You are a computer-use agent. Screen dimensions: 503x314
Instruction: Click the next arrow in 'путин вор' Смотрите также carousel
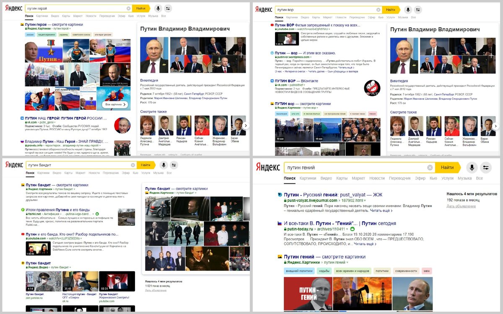point(496,126)
